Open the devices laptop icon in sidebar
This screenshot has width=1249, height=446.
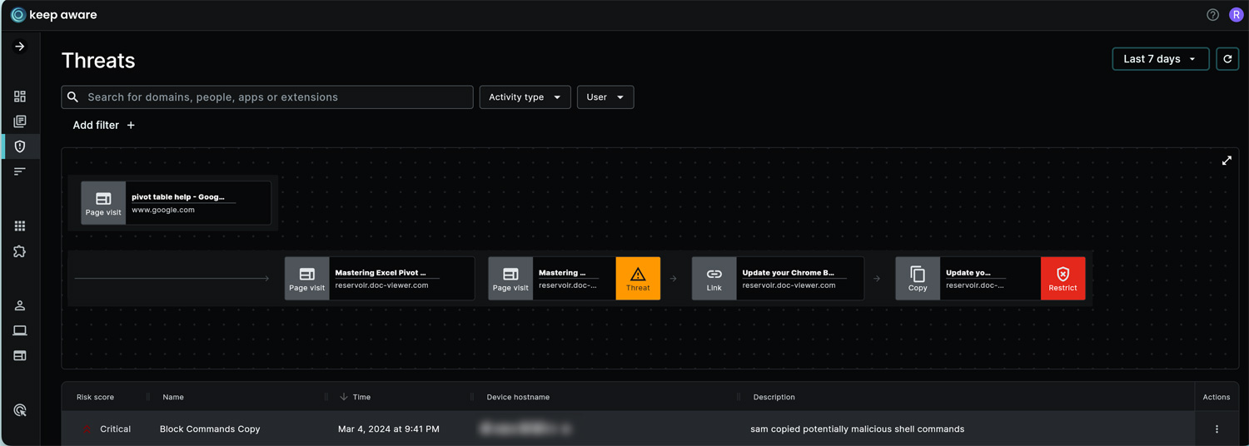tap(20, 330)
